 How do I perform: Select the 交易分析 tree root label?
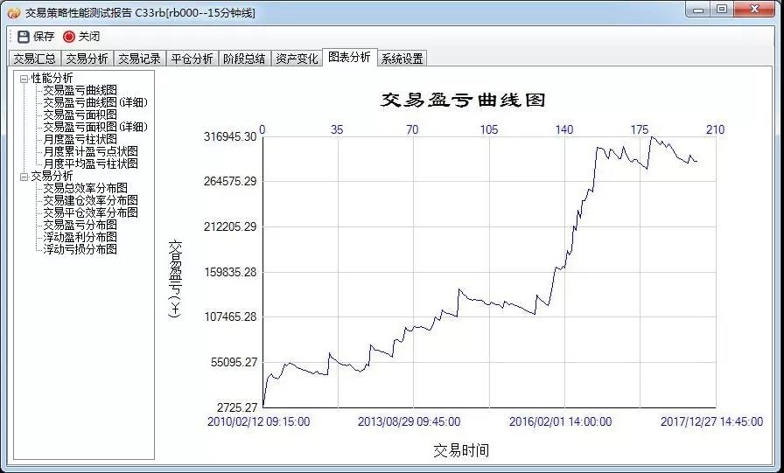[x=52, y=177]
